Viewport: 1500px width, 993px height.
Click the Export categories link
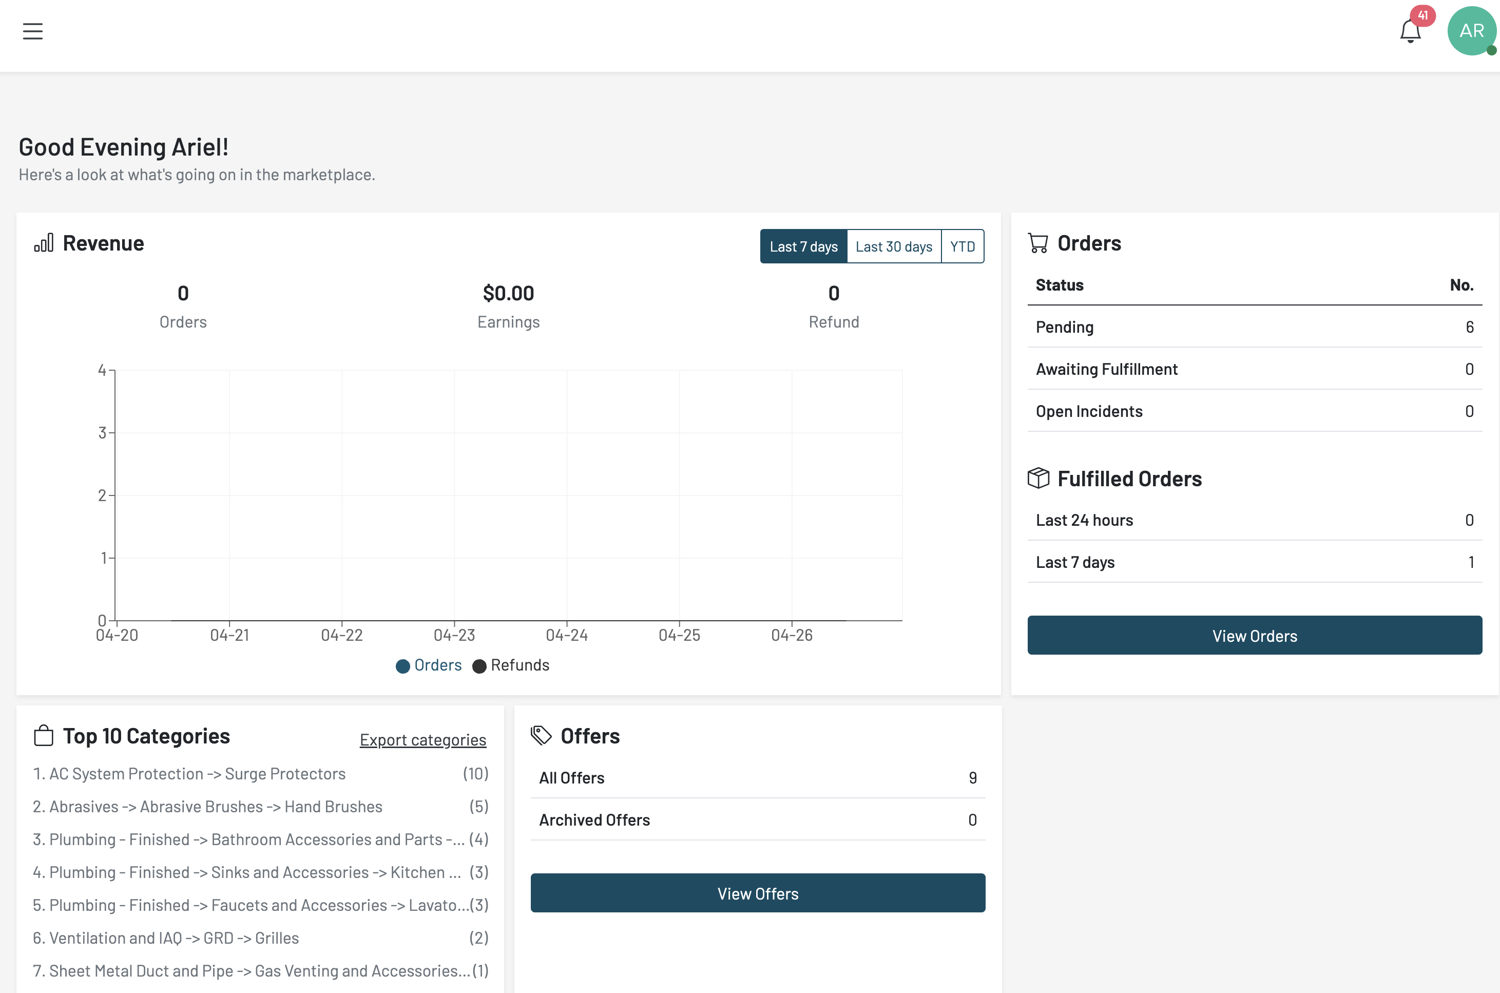[x=422, y=740]
